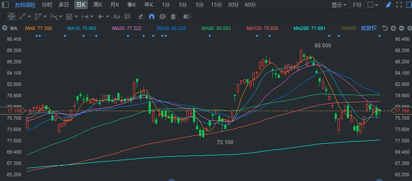The image size is (412, 181).
Task: Select the polygon shape drawing tool
Action: [38, 16]
